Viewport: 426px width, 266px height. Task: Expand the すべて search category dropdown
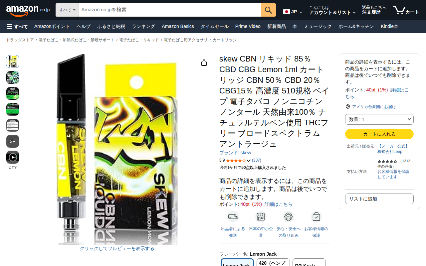[67, 10]
